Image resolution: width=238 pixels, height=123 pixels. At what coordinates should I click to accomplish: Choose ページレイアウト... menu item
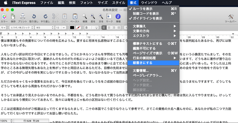tap(153, 75)
